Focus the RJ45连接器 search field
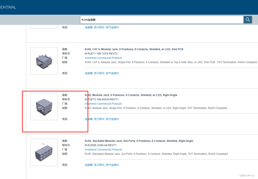This screenshot has width=258, height=179. 162,20
